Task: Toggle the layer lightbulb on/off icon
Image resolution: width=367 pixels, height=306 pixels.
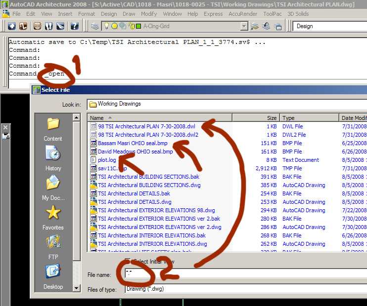Action: 106,26
